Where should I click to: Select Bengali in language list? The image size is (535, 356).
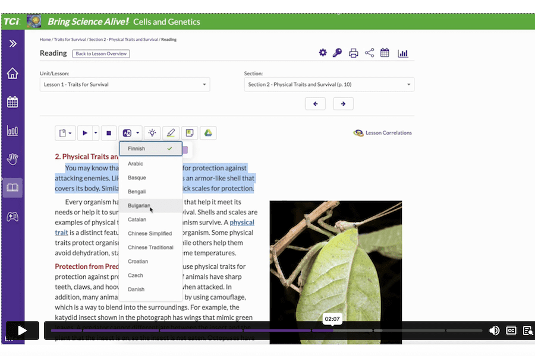[150, 192]
